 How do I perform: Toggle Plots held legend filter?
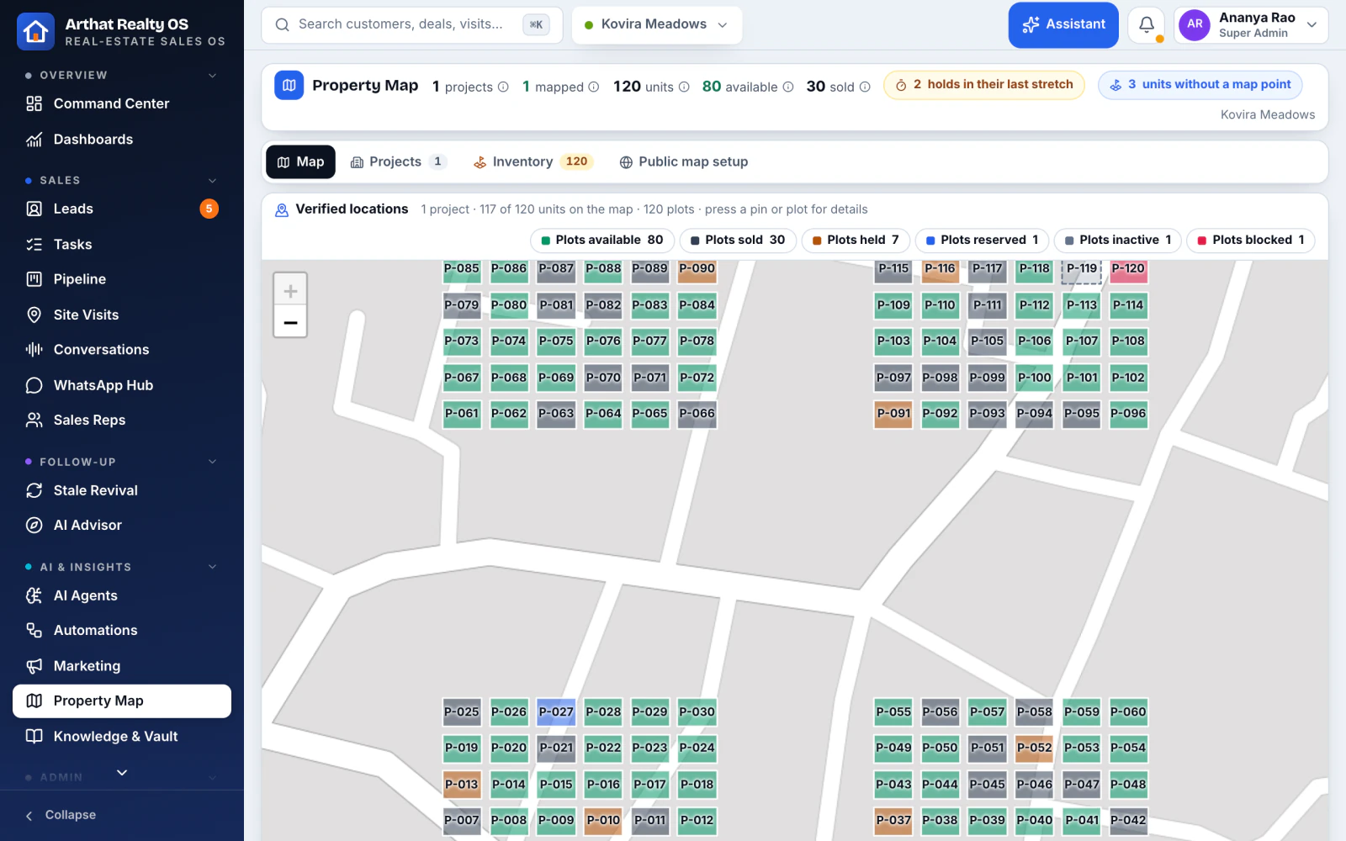click(856, 241)
